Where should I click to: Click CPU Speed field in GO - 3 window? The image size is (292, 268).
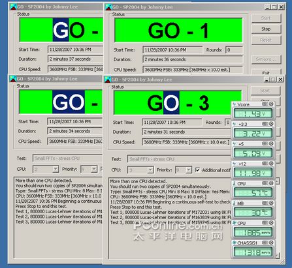186,142
